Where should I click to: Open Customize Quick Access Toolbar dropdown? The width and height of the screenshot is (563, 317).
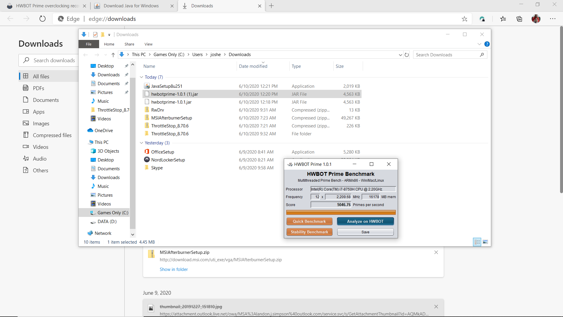(109, 35)
